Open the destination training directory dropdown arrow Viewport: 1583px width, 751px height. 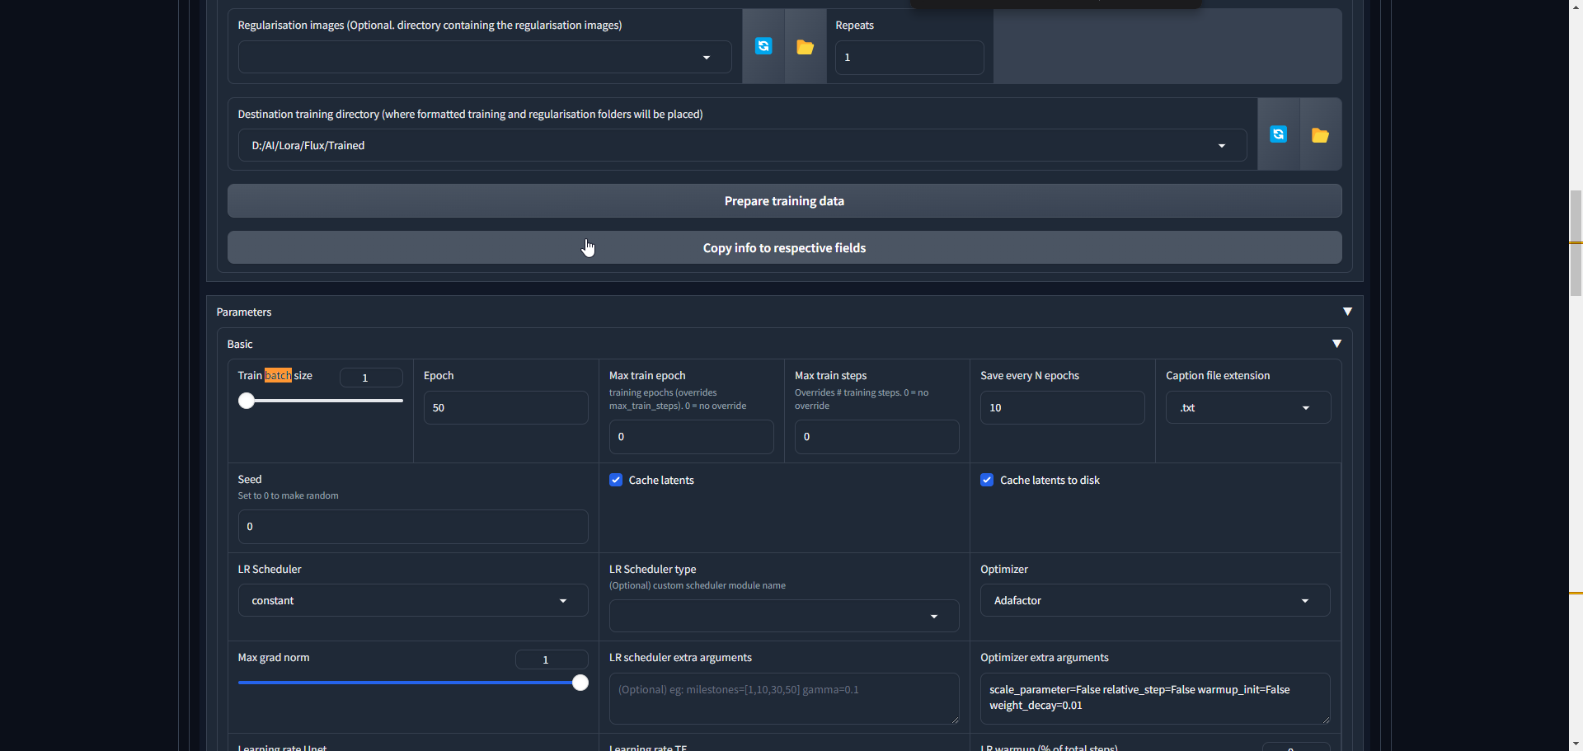coord(1222,146)
